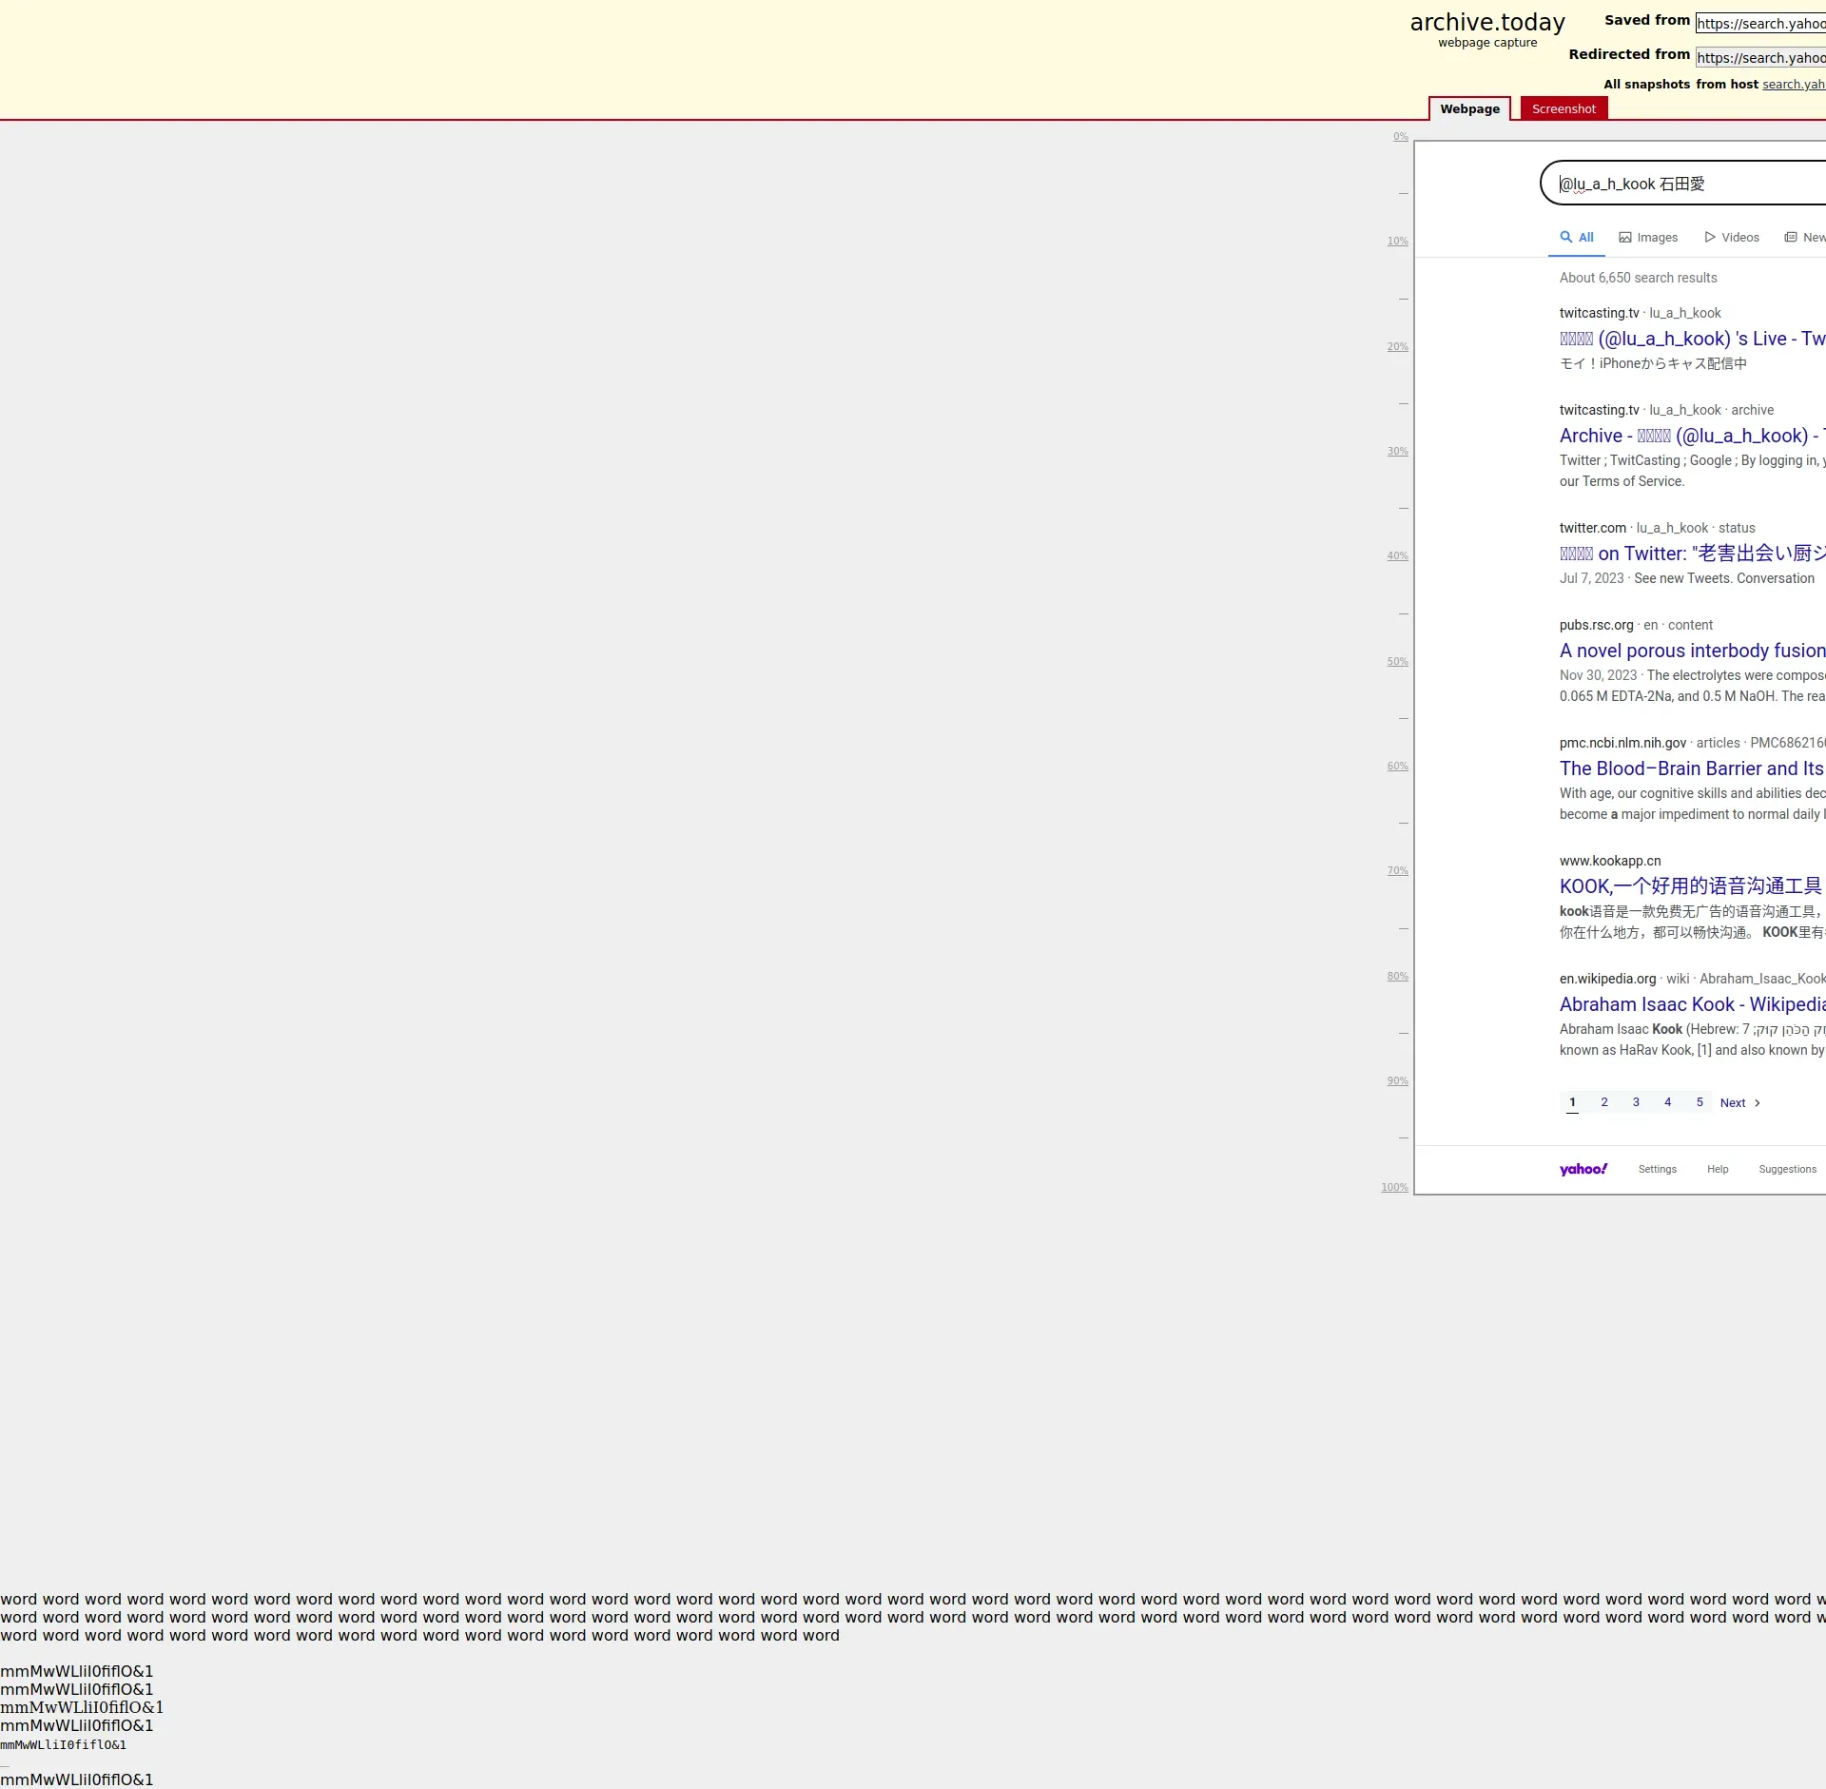Open the KOOK 语音沟通工具 result

point(1691,886)
